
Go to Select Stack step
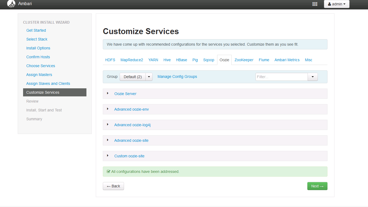tap(37, 39)
